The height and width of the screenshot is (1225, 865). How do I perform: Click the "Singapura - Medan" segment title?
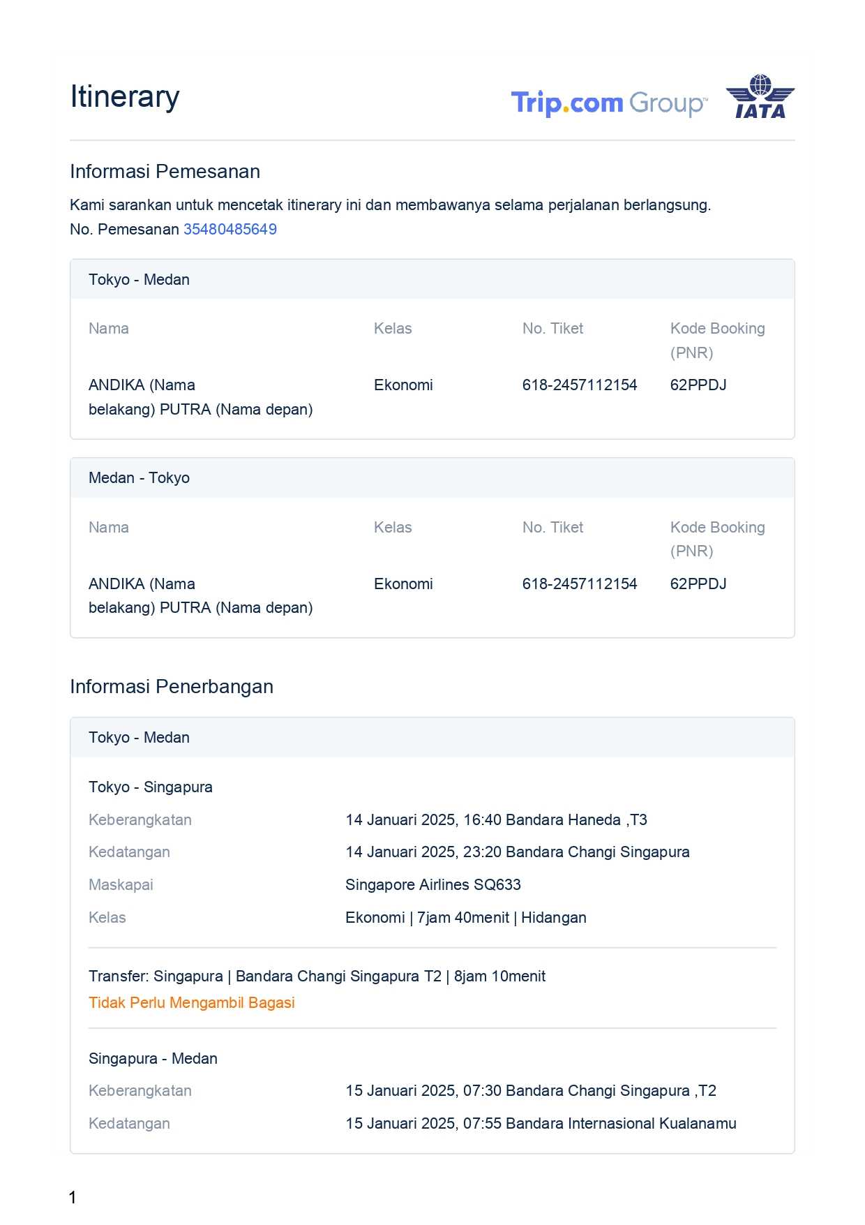click(x=153, y=1058)
